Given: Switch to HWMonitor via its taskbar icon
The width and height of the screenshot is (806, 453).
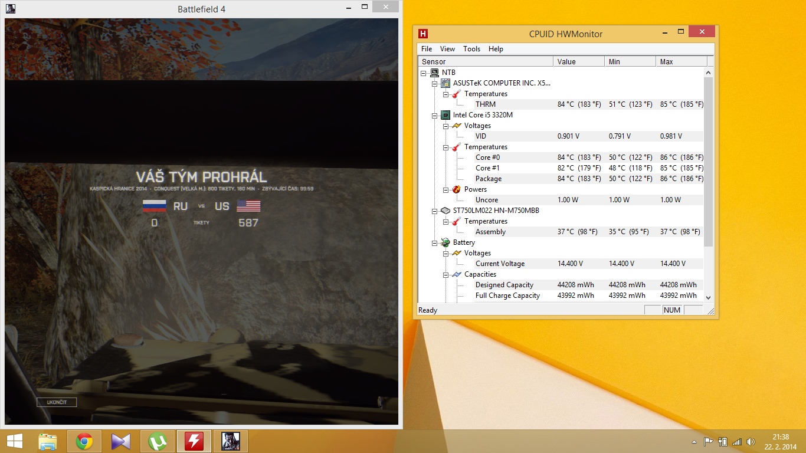Looking at the screenshot, I should [194, 441].
